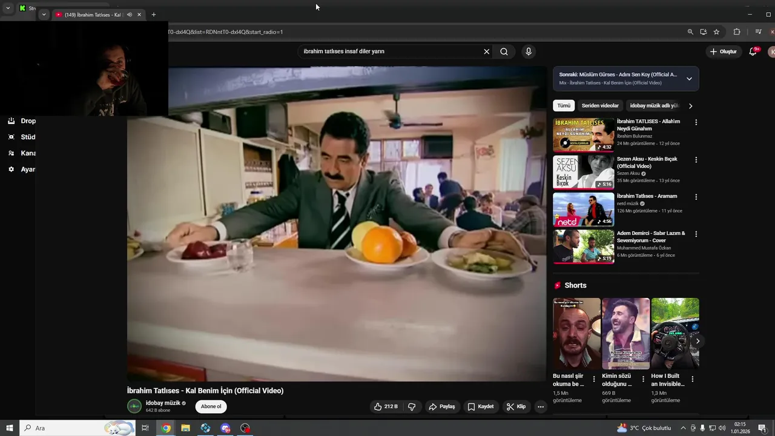Viewport: 775px width, 436px height.
Task: Open idobay müzik channel name link
Action: 163,403
